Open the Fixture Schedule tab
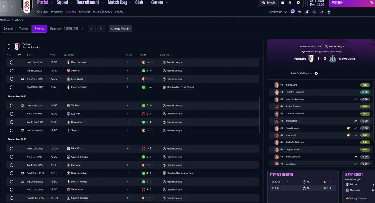 pyautogui.click(x=103, y=12)
